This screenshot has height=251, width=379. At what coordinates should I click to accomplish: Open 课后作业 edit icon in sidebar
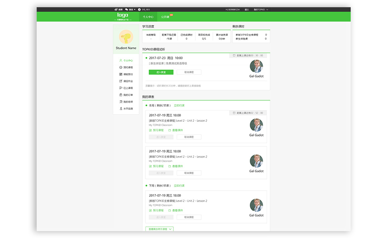point(121,81)
